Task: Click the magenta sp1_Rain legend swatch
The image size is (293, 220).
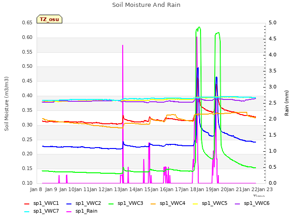Action: coord(69,212)
